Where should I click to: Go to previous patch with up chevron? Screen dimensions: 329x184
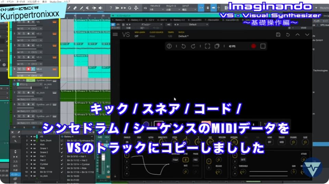[297, 35]
